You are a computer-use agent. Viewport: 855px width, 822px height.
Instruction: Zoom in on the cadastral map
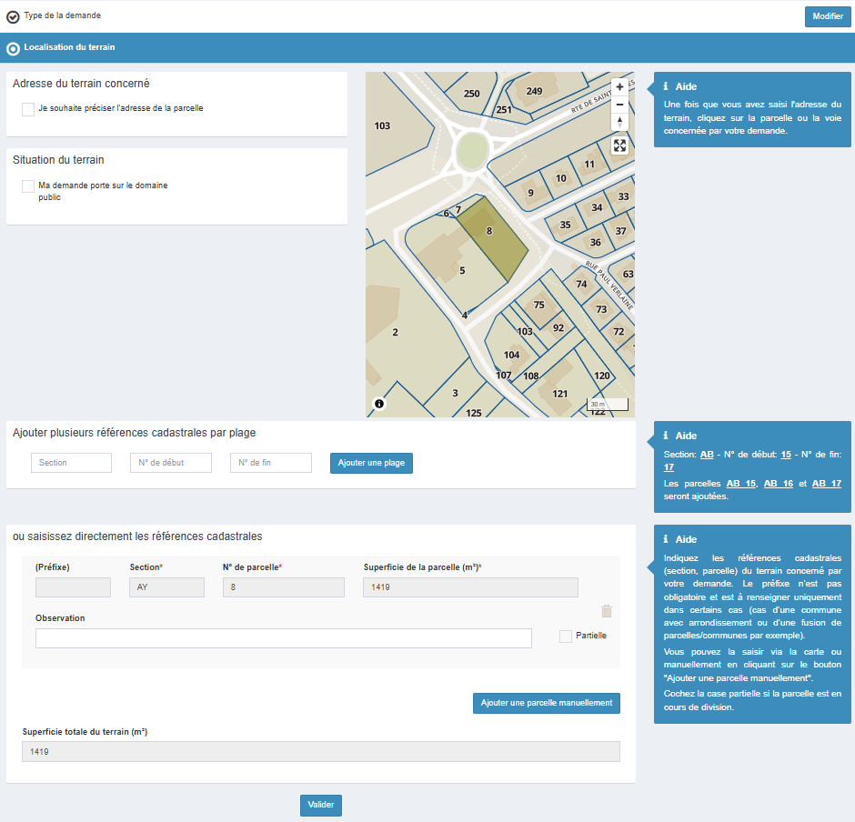[619, 86]
